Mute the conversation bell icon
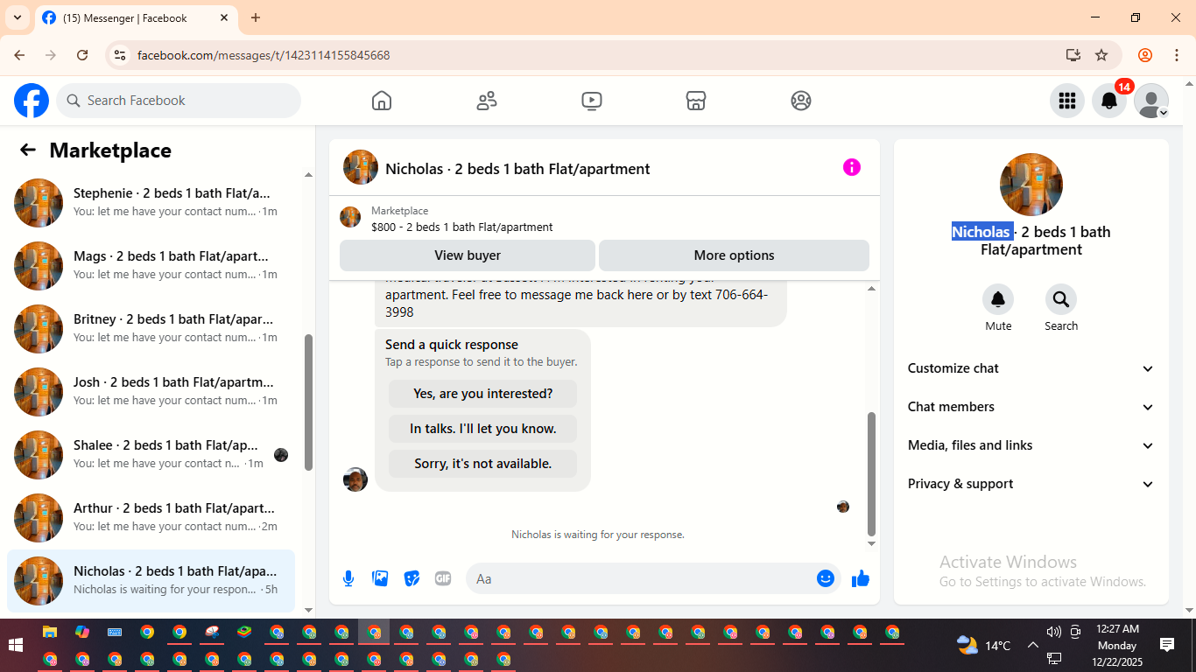 point(998,300)
